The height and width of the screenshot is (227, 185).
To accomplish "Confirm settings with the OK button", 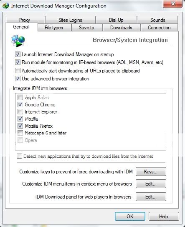I will (x=130, y=217).
